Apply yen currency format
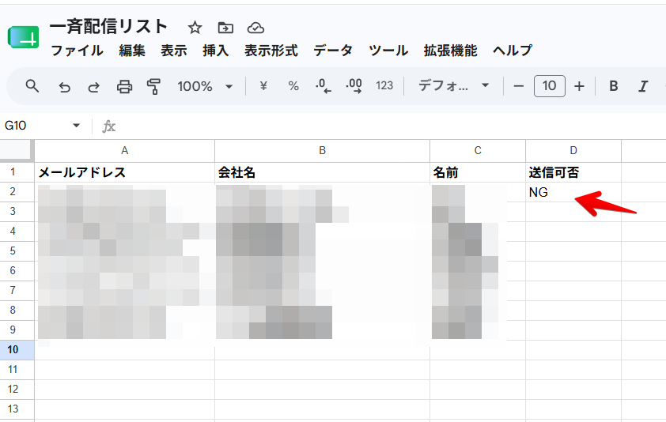The image size is (666, 422). 263,86
